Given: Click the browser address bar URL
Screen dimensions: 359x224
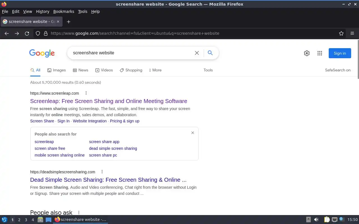Looking at the screenshot, I should click(135, 33).
